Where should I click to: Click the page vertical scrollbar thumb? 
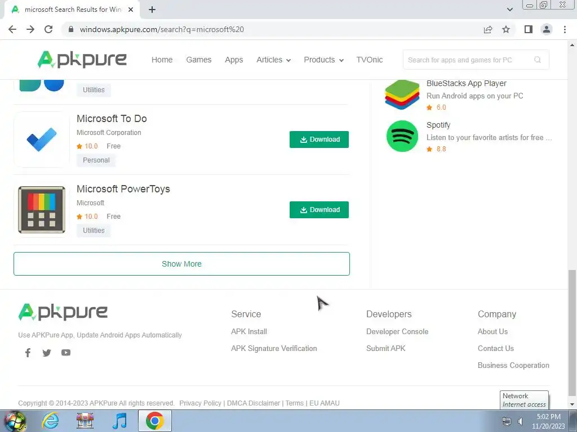point(572,334)
